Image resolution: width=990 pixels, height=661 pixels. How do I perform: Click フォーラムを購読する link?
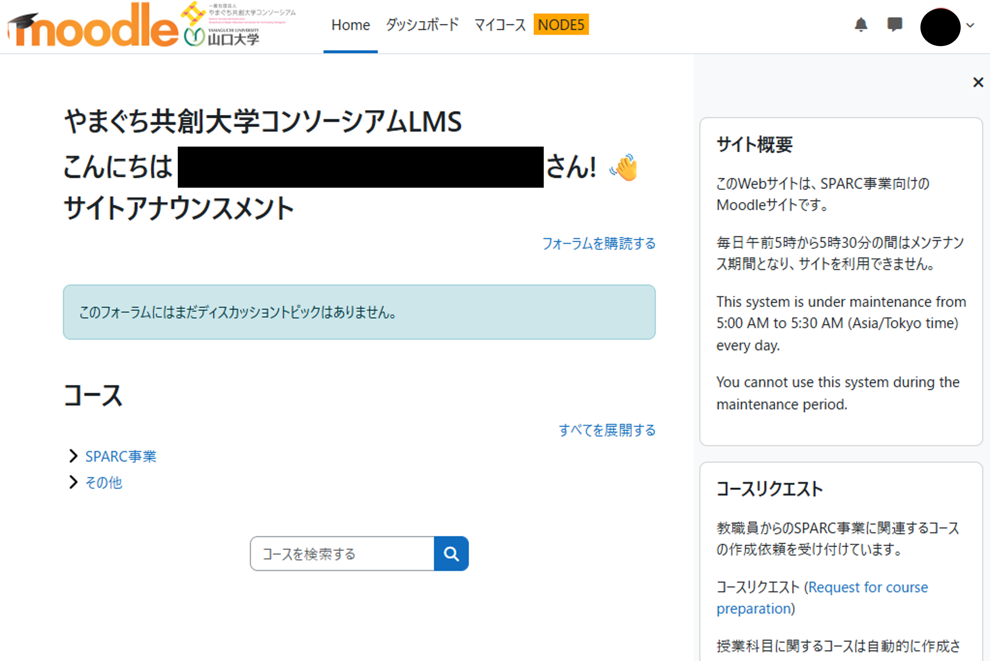[599, 243]
